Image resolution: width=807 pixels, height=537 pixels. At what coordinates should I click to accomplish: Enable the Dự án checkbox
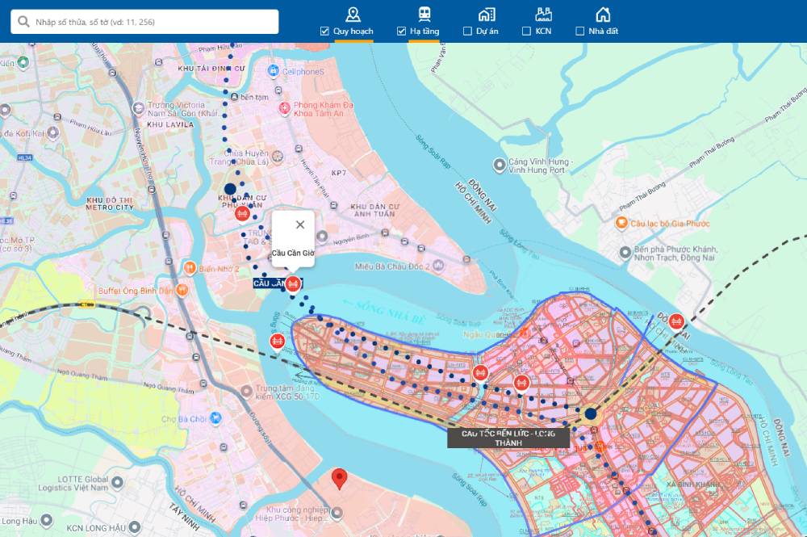point(468,31)
